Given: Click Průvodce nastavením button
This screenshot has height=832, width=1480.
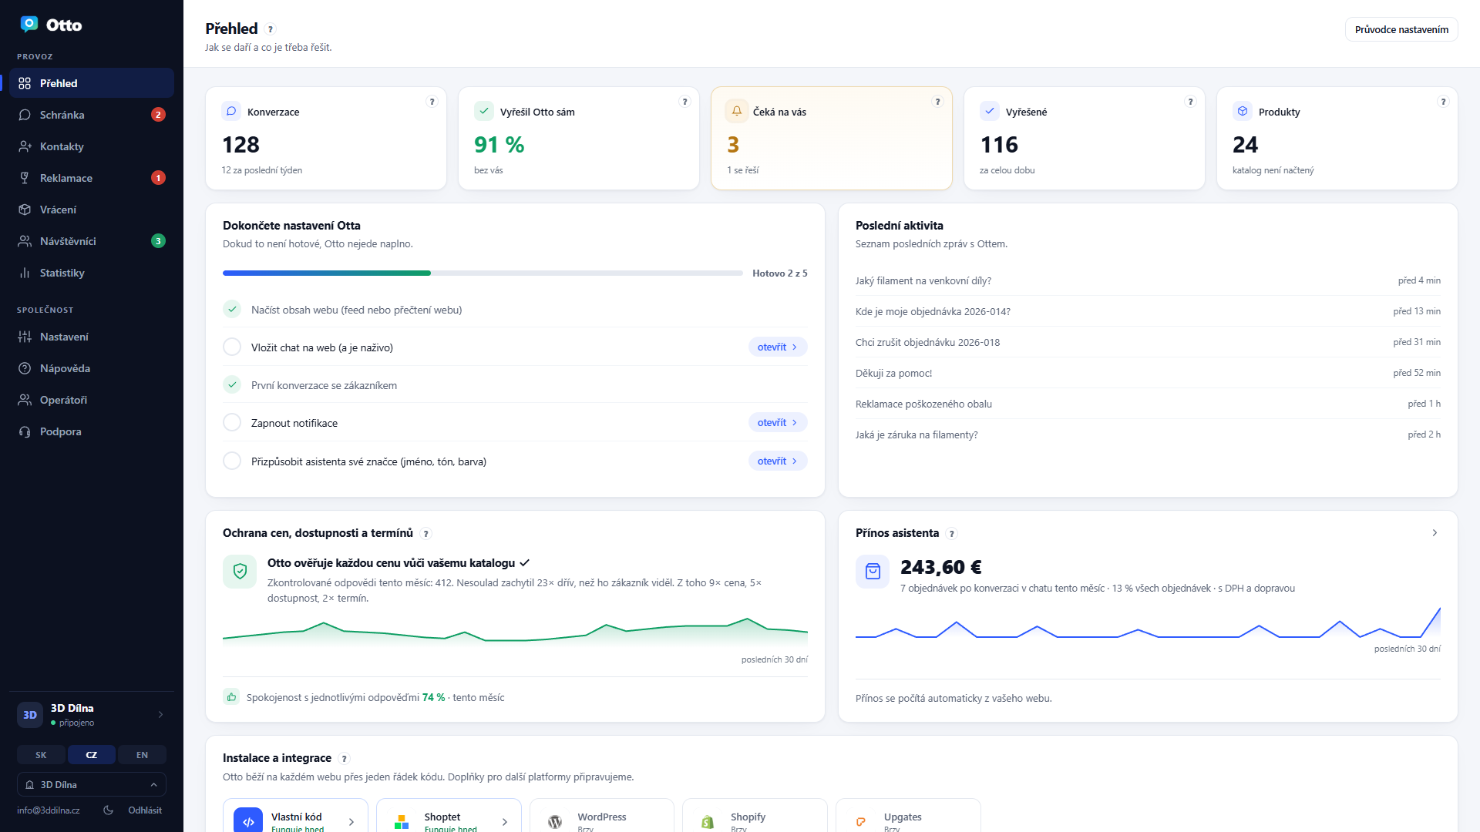Looking at the screenshot, I should (1401, 29).
